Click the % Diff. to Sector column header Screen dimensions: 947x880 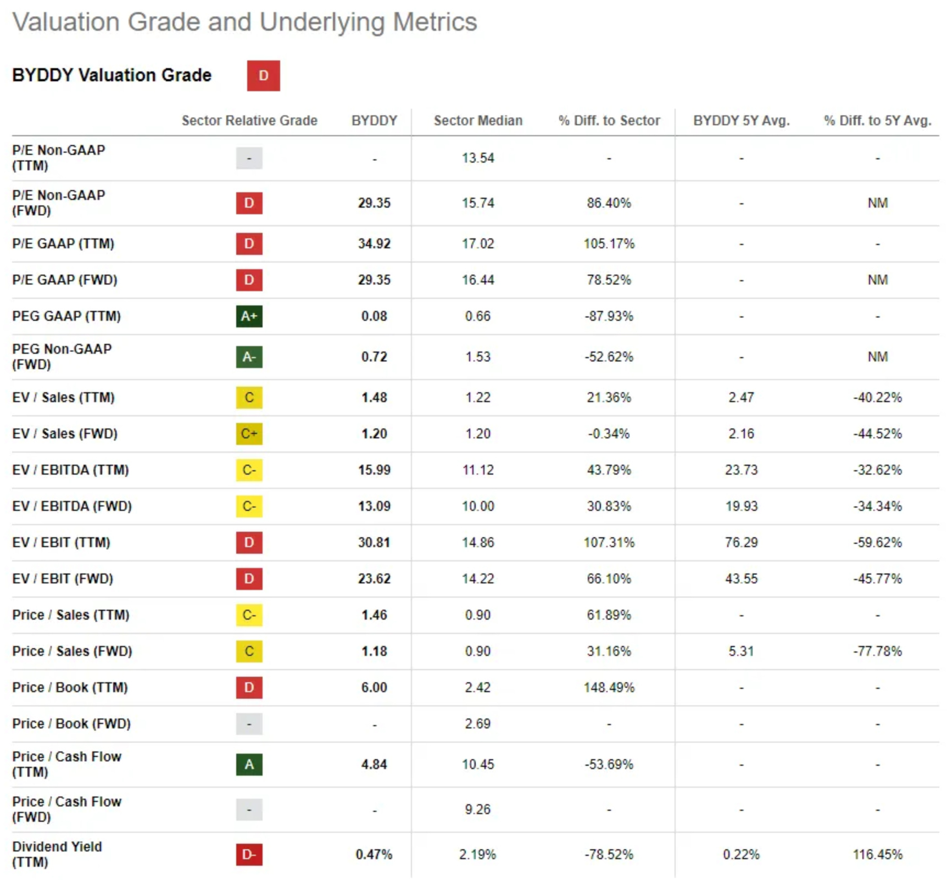(x=609, y=121)
